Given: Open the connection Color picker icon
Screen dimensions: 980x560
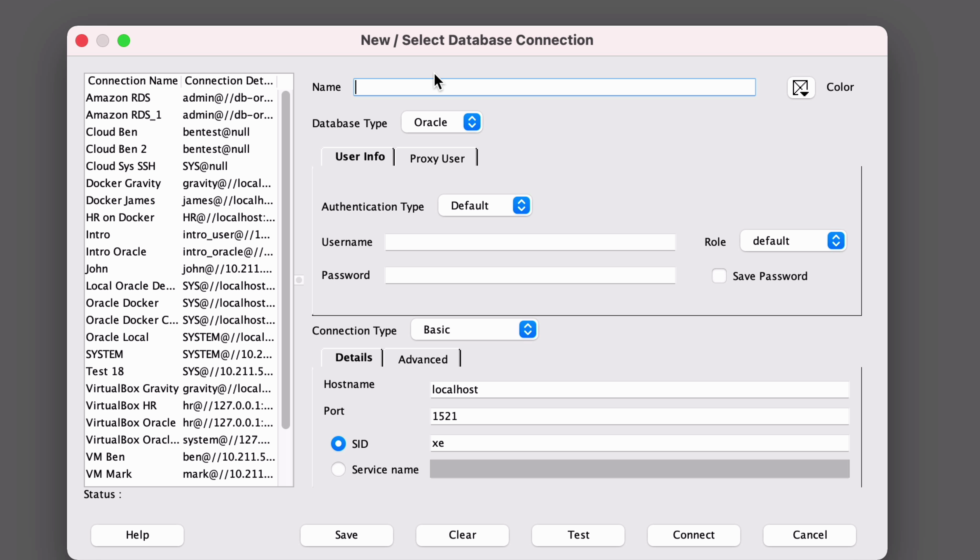Looking at the screenshot, I should tap(801, 88).
